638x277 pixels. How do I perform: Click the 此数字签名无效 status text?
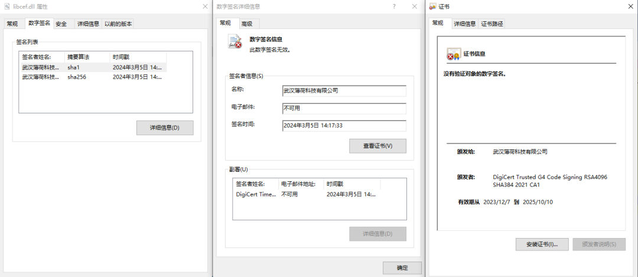click(x=270, y=50)
